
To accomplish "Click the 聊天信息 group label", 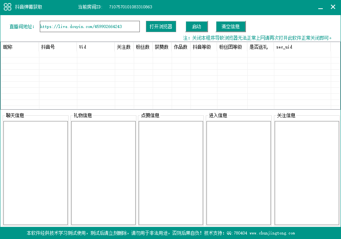I will pyautogui.click(x=15, y=115).
